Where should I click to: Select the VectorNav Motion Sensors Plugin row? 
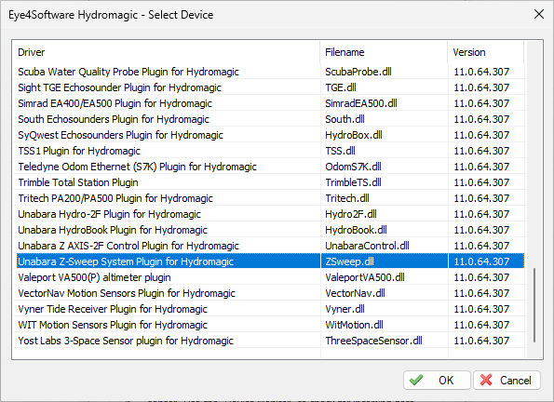[268, 293]
